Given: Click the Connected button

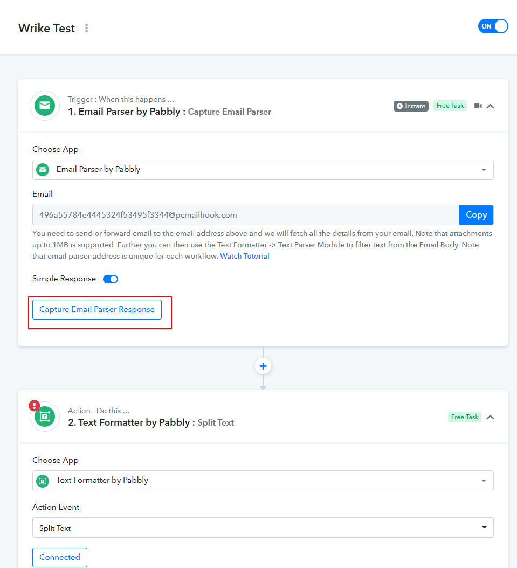Looking at the screenshot, I should point(60,557).
